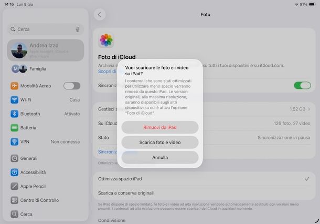The height and width of the screenshot is (224, 320).
Task: Tap Wi-Fi signal icon in status bar
Action: (x=296, y=4)
